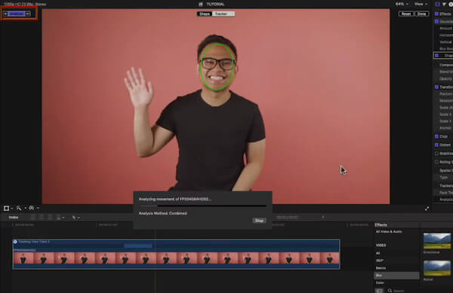Image resolution: width=453 pixels, height=293 pixels.
Task: Select All Video & Audio effects category
Action: [x=389, y=232]
